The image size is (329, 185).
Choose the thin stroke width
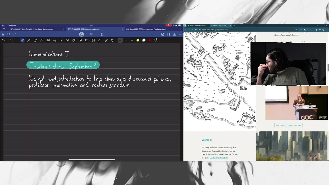pos(120,40)
